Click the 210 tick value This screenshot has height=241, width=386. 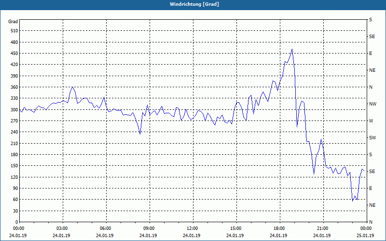click(x=14, y=143)
